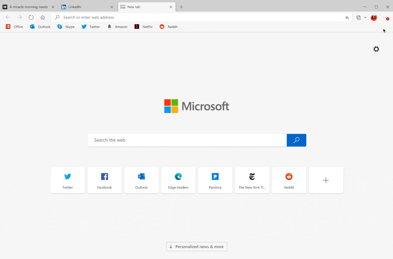Switch to the LinkedIn tab
Viewport: 393px width, 259px height.
coord(88,7)
